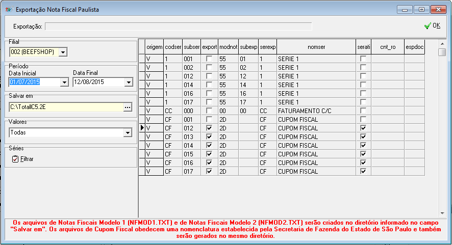The width and height of the screenshot is (452, 245).
Task: Check export box for subser 002 SERIE 1
Action: pyautogui.click(x=209, y=68)
